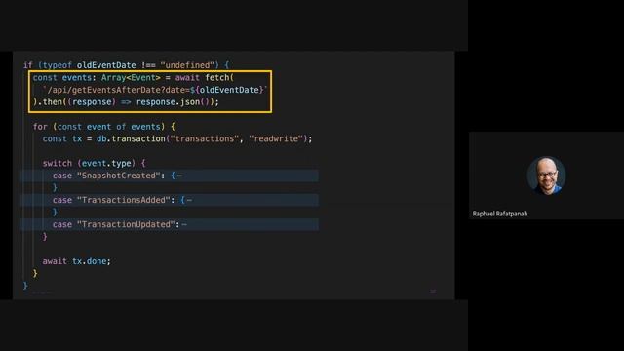Expand the folded "TransactionsAdded" case block
This screenshot has width=624, height=351.
(x=189, y=200)
